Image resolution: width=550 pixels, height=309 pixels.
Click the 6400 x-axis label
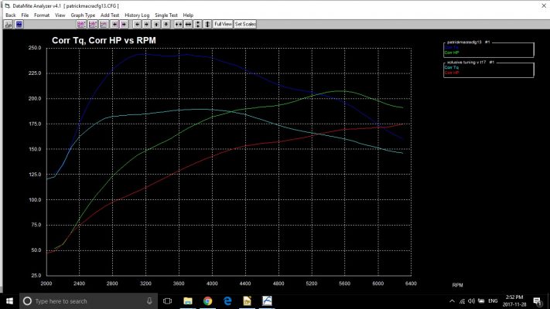coord(411,284)
